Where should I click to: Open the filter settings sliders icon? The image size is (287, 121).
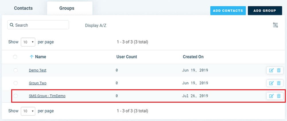pos(275,25)
